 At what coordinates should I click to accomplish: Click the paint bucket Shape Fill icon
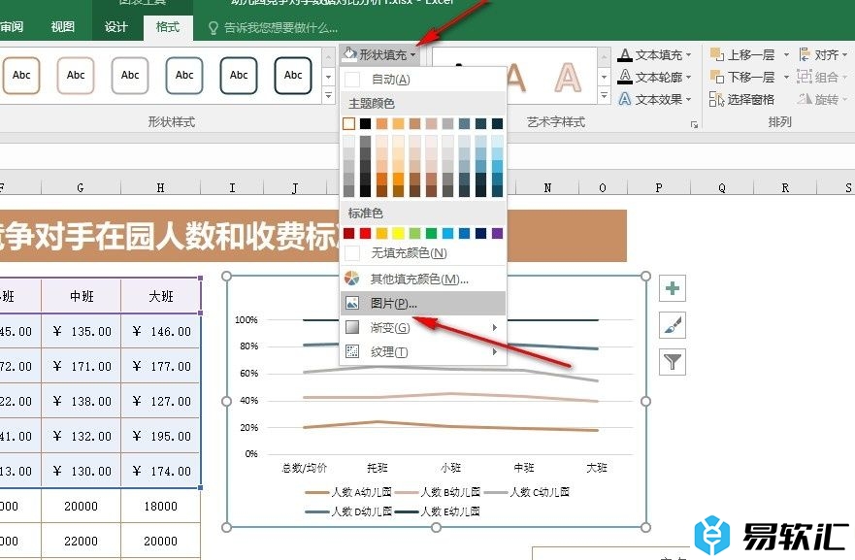349,54
